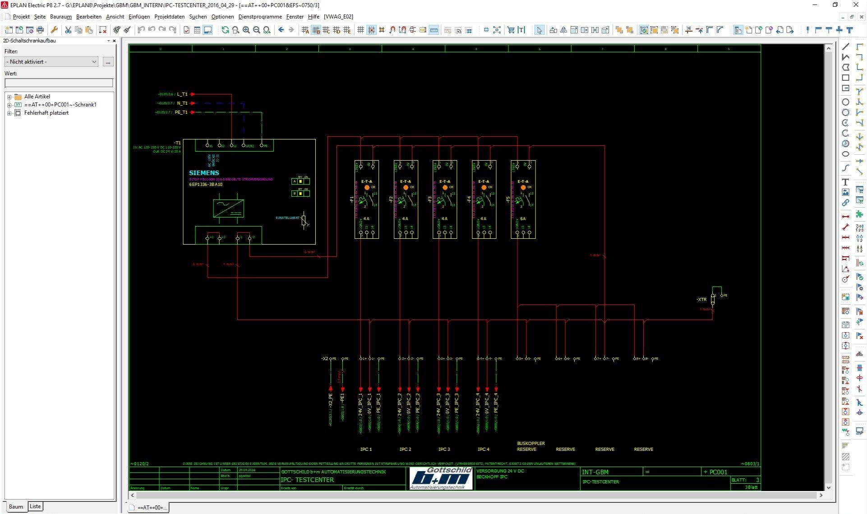The height and width of the screenshot is (514, 867).
Task: Switch to the Liste tab
Action: [x=35, y=506]
